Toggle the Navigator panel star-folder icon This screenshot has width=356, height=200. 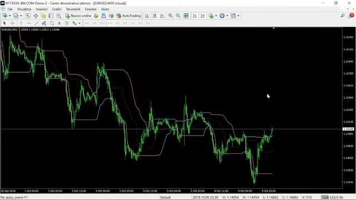click(x=43, y=16)
